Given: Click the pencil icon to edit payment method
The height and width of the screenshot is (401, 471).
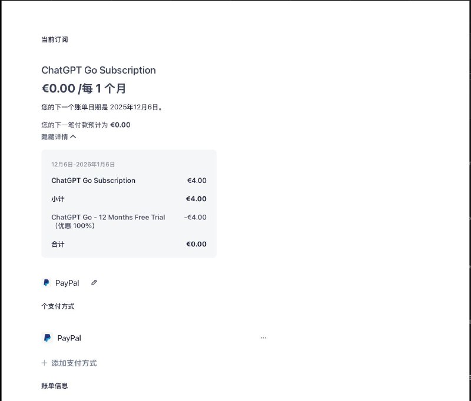Looking at the screenshot, I should (x=94, y=283).
